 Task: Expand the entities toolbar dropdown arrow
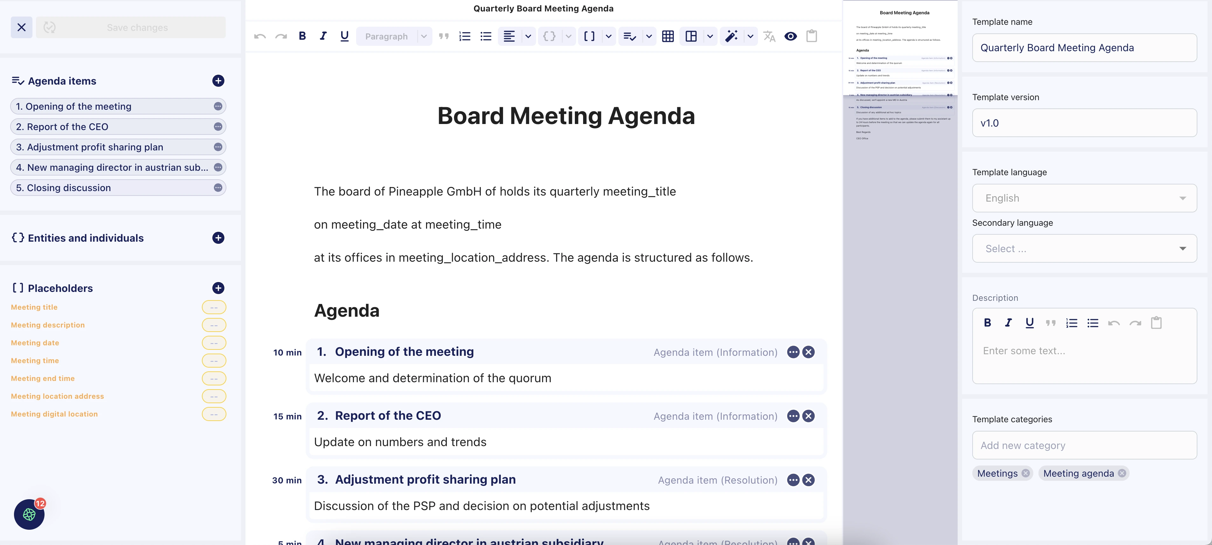[568, 36]
